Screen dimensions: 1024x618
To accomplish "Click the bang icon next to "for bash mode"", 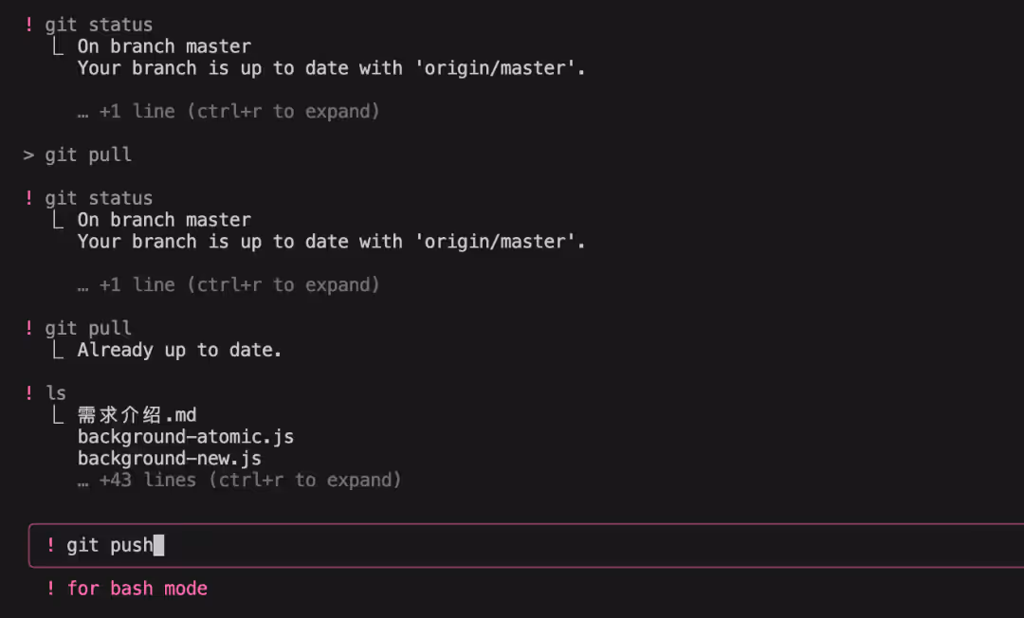I will [x=51, y=589].
